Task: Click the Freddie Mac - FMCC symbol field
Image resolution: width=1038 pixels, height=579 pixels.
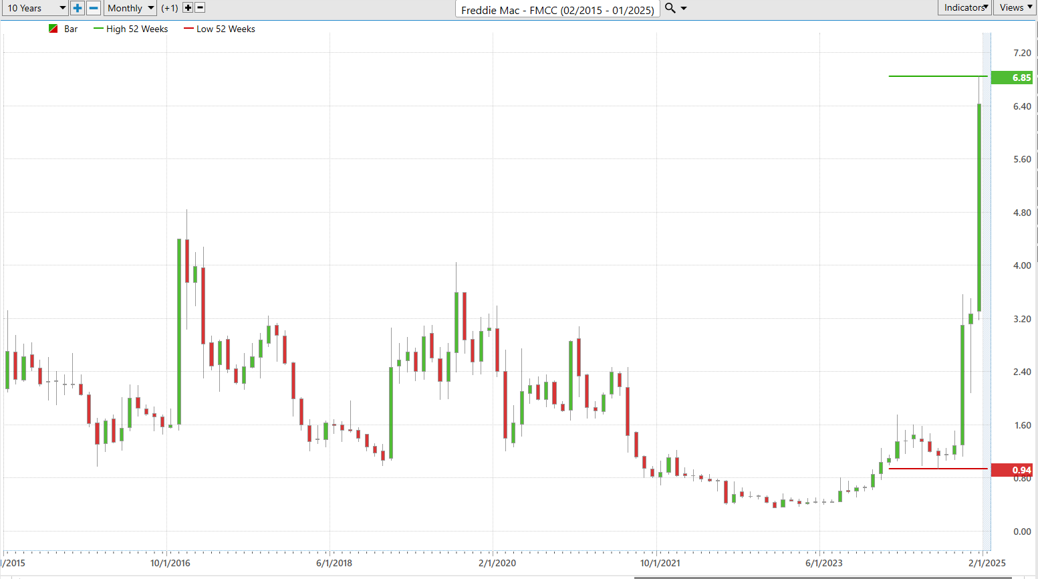Action: click(557, 9)
